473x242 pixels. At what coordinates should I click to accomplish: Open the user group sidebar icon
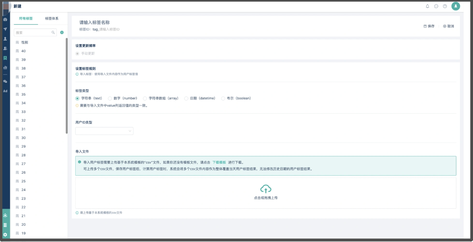coord(5,48)
